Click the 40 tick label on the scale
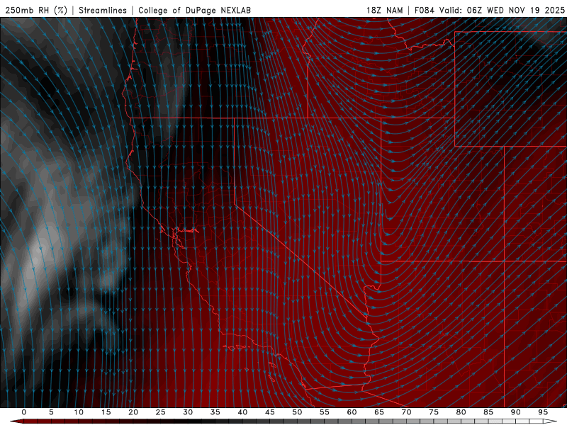Image resolution: width=567 pixels, height=425 pixels. (x=242, y=412)
